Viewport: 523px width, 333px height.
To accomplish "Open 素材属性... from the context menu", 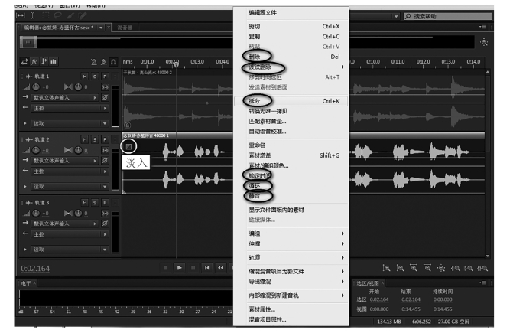I will [x=291, y=309].
